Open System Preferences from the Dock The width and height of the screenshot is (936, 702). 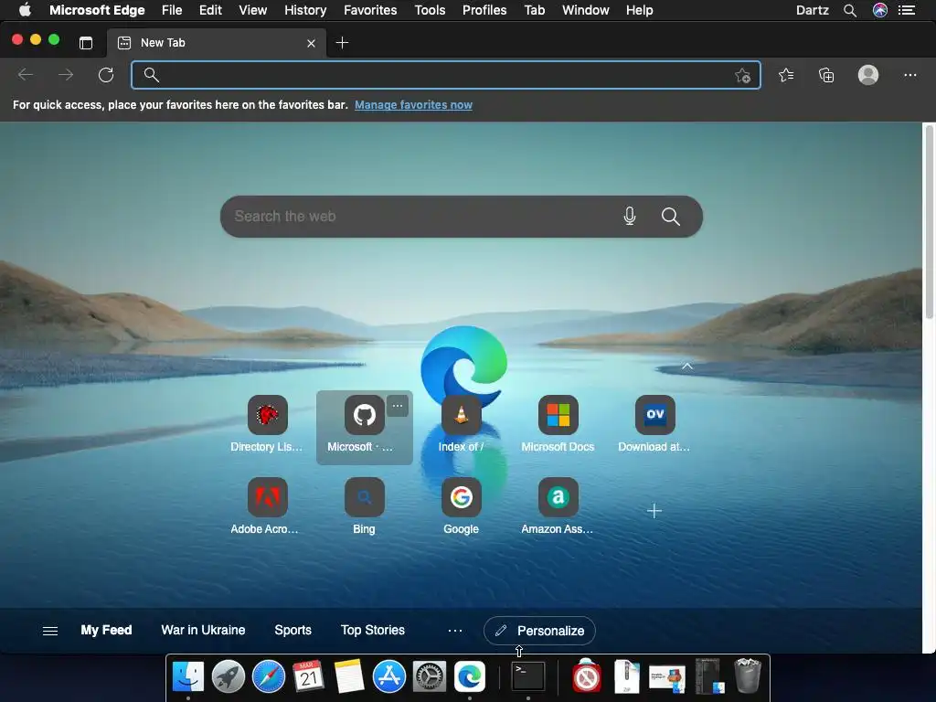click(430, 677)
